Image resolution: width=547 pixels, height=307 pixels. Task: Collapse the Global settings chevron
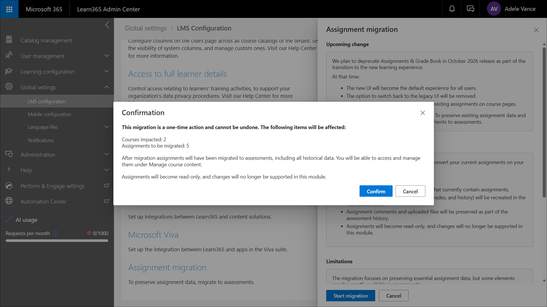point(107,87)
